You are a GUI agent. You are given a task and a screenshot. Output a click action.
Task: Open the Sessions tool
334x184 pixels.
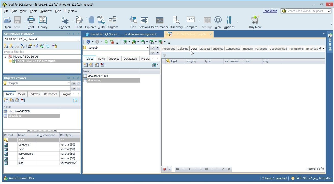tap(144, 22)
